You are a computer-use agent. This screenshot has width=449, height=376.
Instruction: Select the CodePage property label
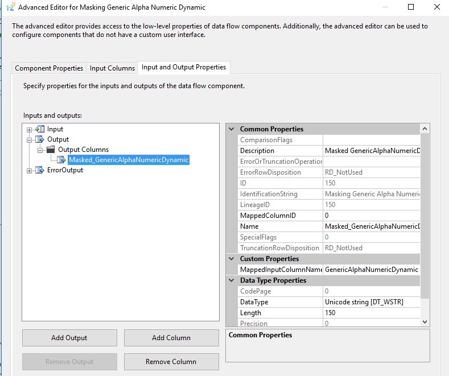tap(256, 291)
